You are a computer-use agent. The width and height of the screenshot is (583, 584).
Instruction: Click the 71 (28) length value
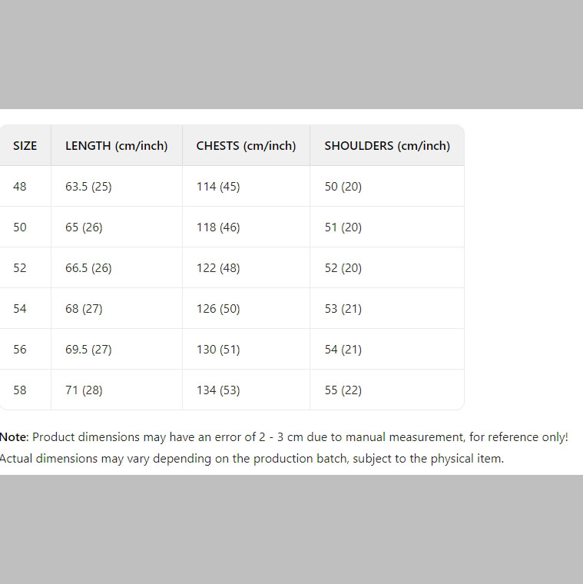pyautogui.click(x=84, y=390)
